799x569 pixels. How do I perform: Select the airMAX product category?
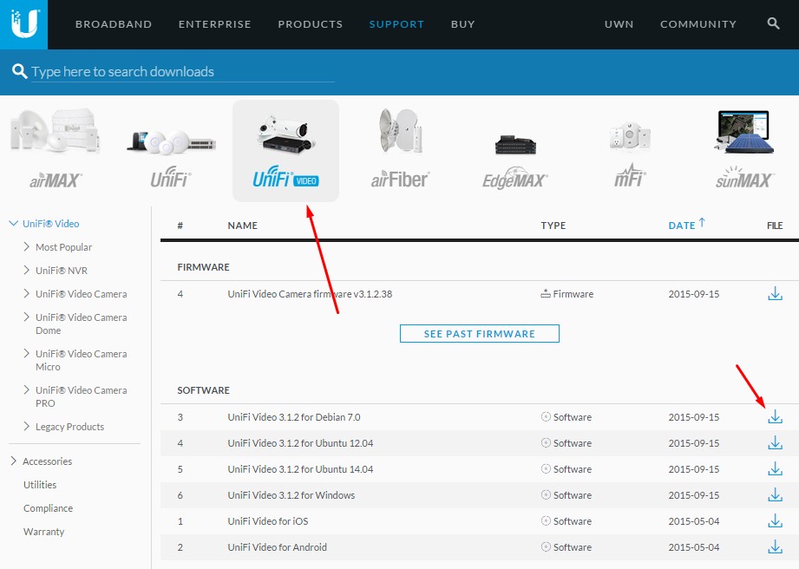pyautogui.click(x=56, y=149)
